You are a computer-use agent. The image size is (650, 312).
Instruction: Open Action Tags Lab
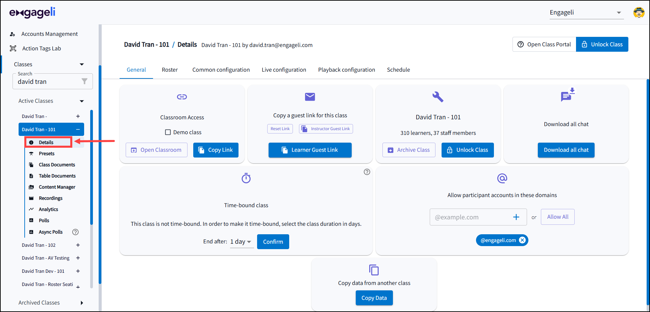pyautogui.click(x=41, y=48)
